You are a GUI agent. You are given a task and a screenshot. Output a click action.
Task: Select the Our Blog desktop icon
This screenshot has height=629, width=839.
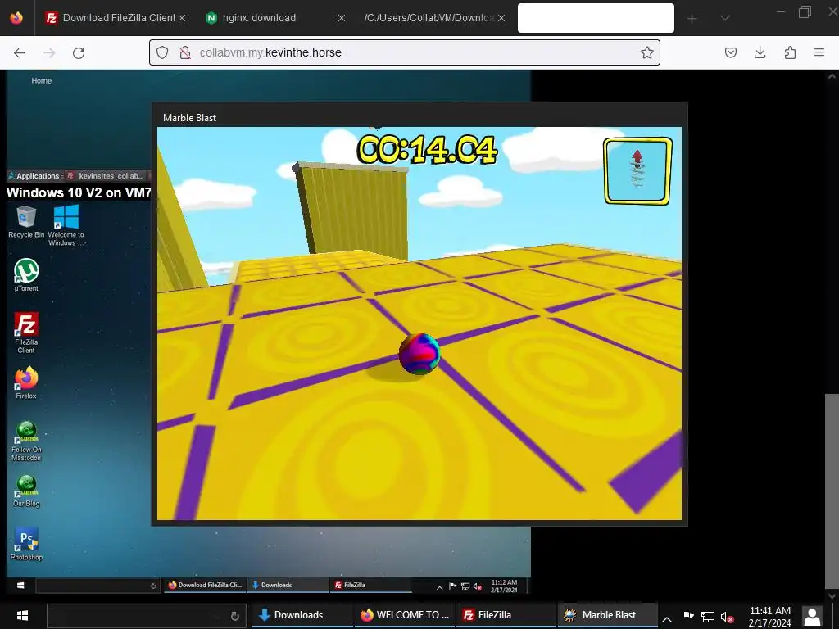pos(26,491)
